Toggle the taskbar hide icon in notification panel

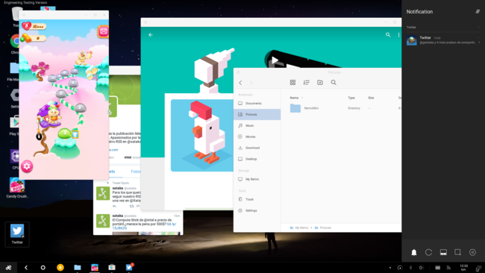pos(443,252)
